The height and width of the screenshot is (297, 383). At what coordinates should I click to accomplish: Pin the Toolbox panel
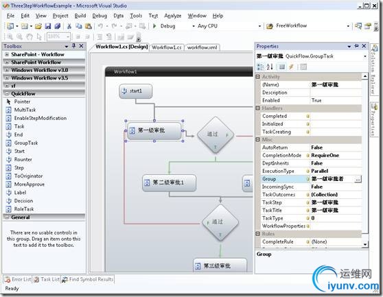point(73,46)
